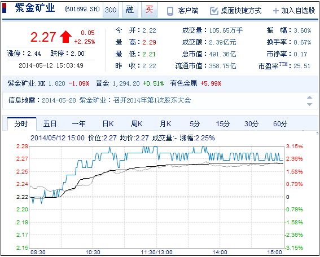Click the 今开 open value 2.22
This screenshot has height=257, width=320.
[x=149, y=30]
